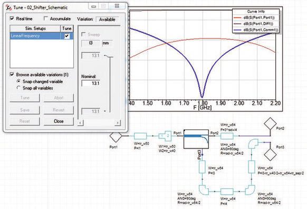Viewport: 307px width, 209px height.
Task: Click the Tune button
Action: coord(25,98)
